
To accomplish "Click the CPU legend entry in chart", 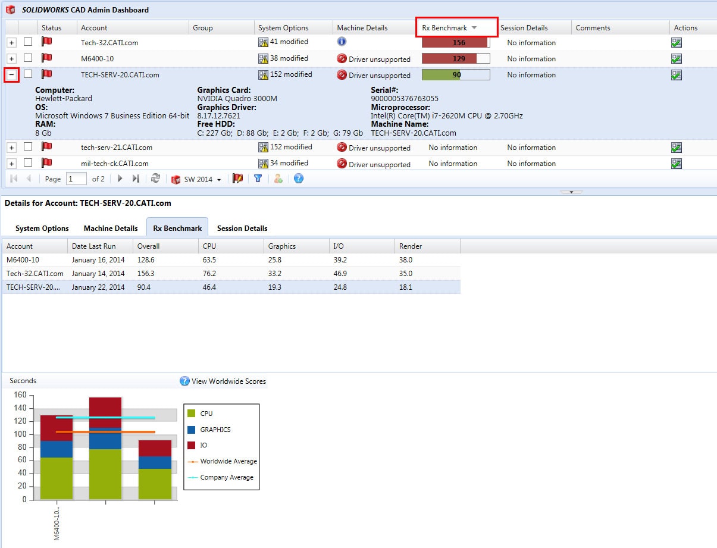I will 200,413.
